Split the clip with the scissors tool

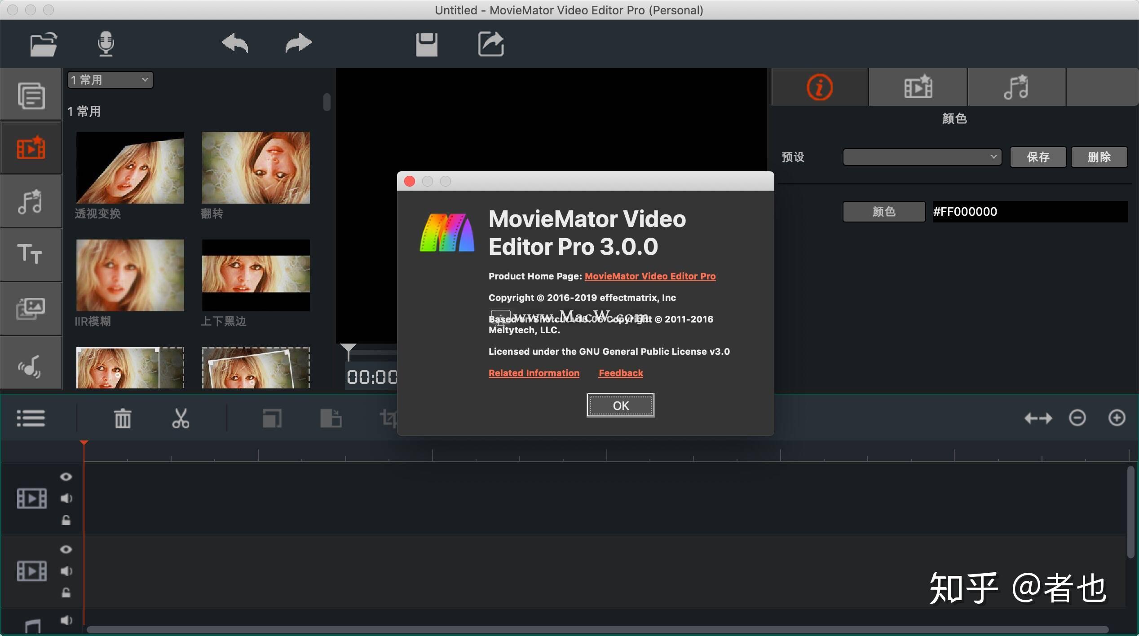tap(181, 418)
